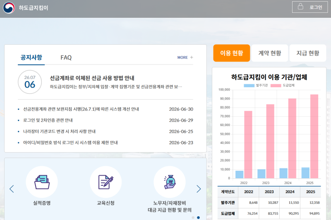Click the 실적증명 label
331x220 pixels.
pos(42,203)
